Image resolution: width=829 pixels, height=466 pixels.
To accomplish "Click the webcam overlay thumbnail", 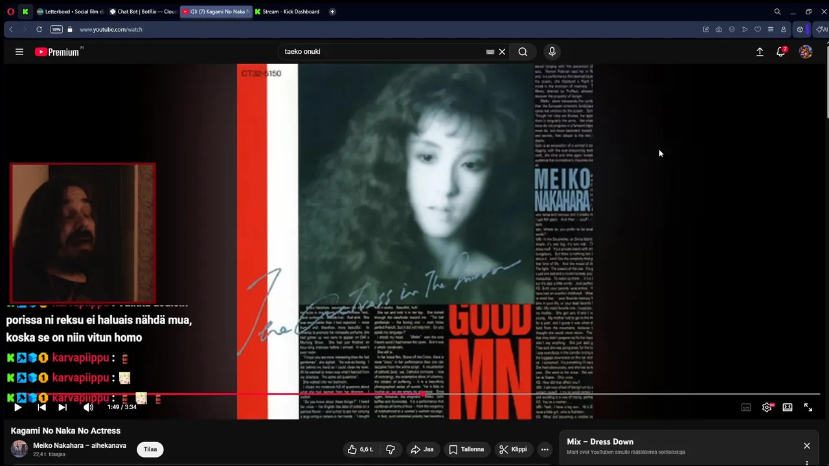I will point(83,233).
